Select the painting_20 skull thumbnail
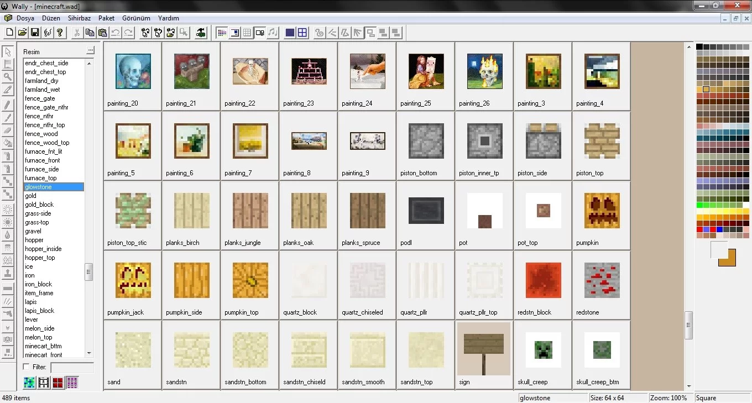This screenshot has width=752, height=403. click(x=133, y=71)
